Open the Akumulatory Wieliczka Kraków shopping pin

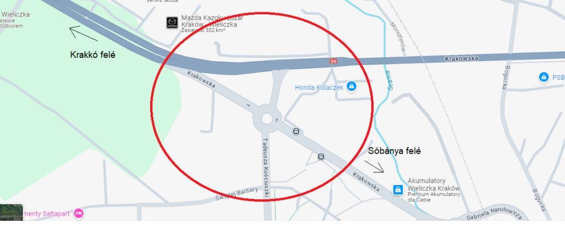(397, 190)
